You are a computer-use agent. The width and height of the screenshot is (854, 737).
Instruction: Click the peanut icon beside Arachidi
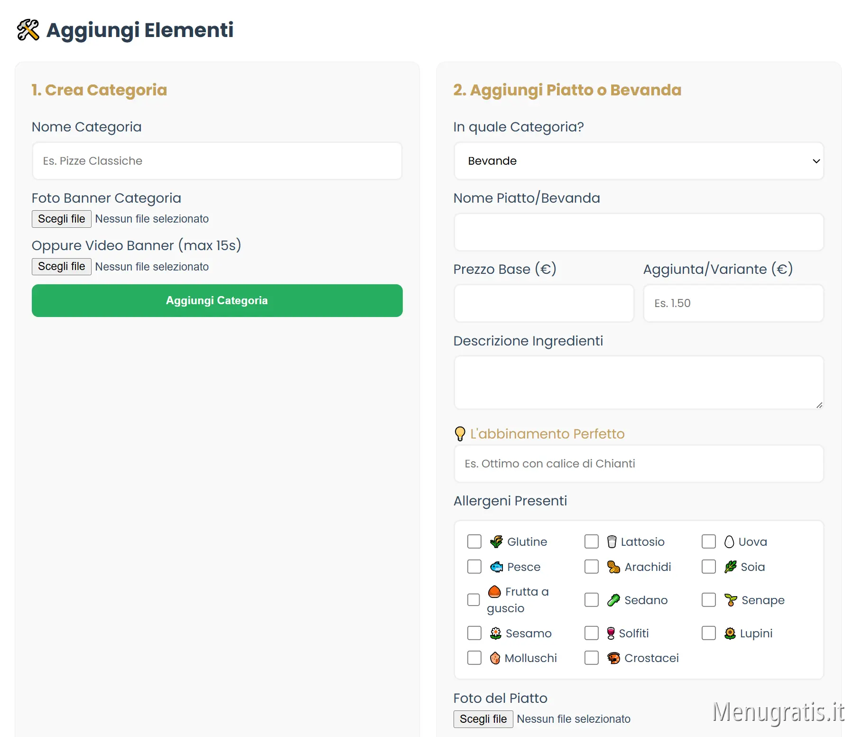[613, 567]
